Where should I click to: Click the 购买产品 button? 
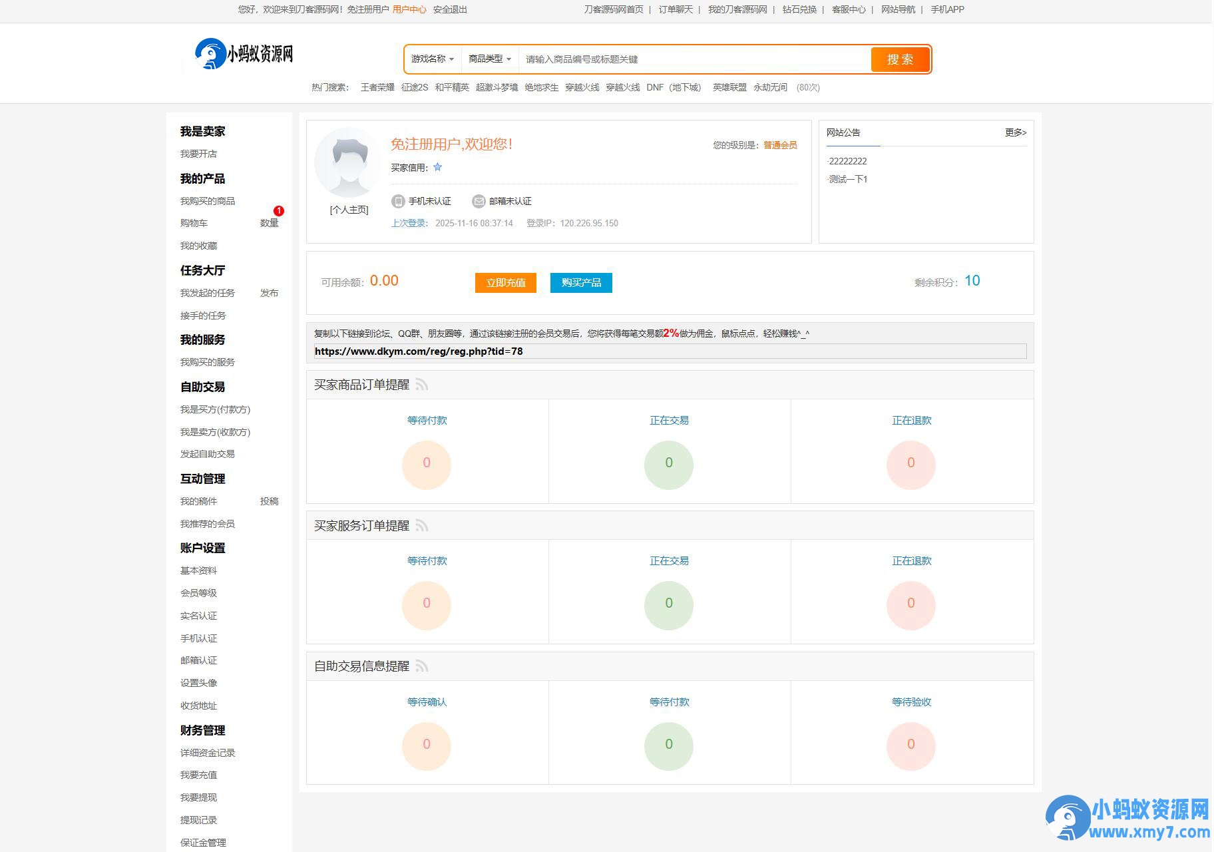tap(581, 283)
